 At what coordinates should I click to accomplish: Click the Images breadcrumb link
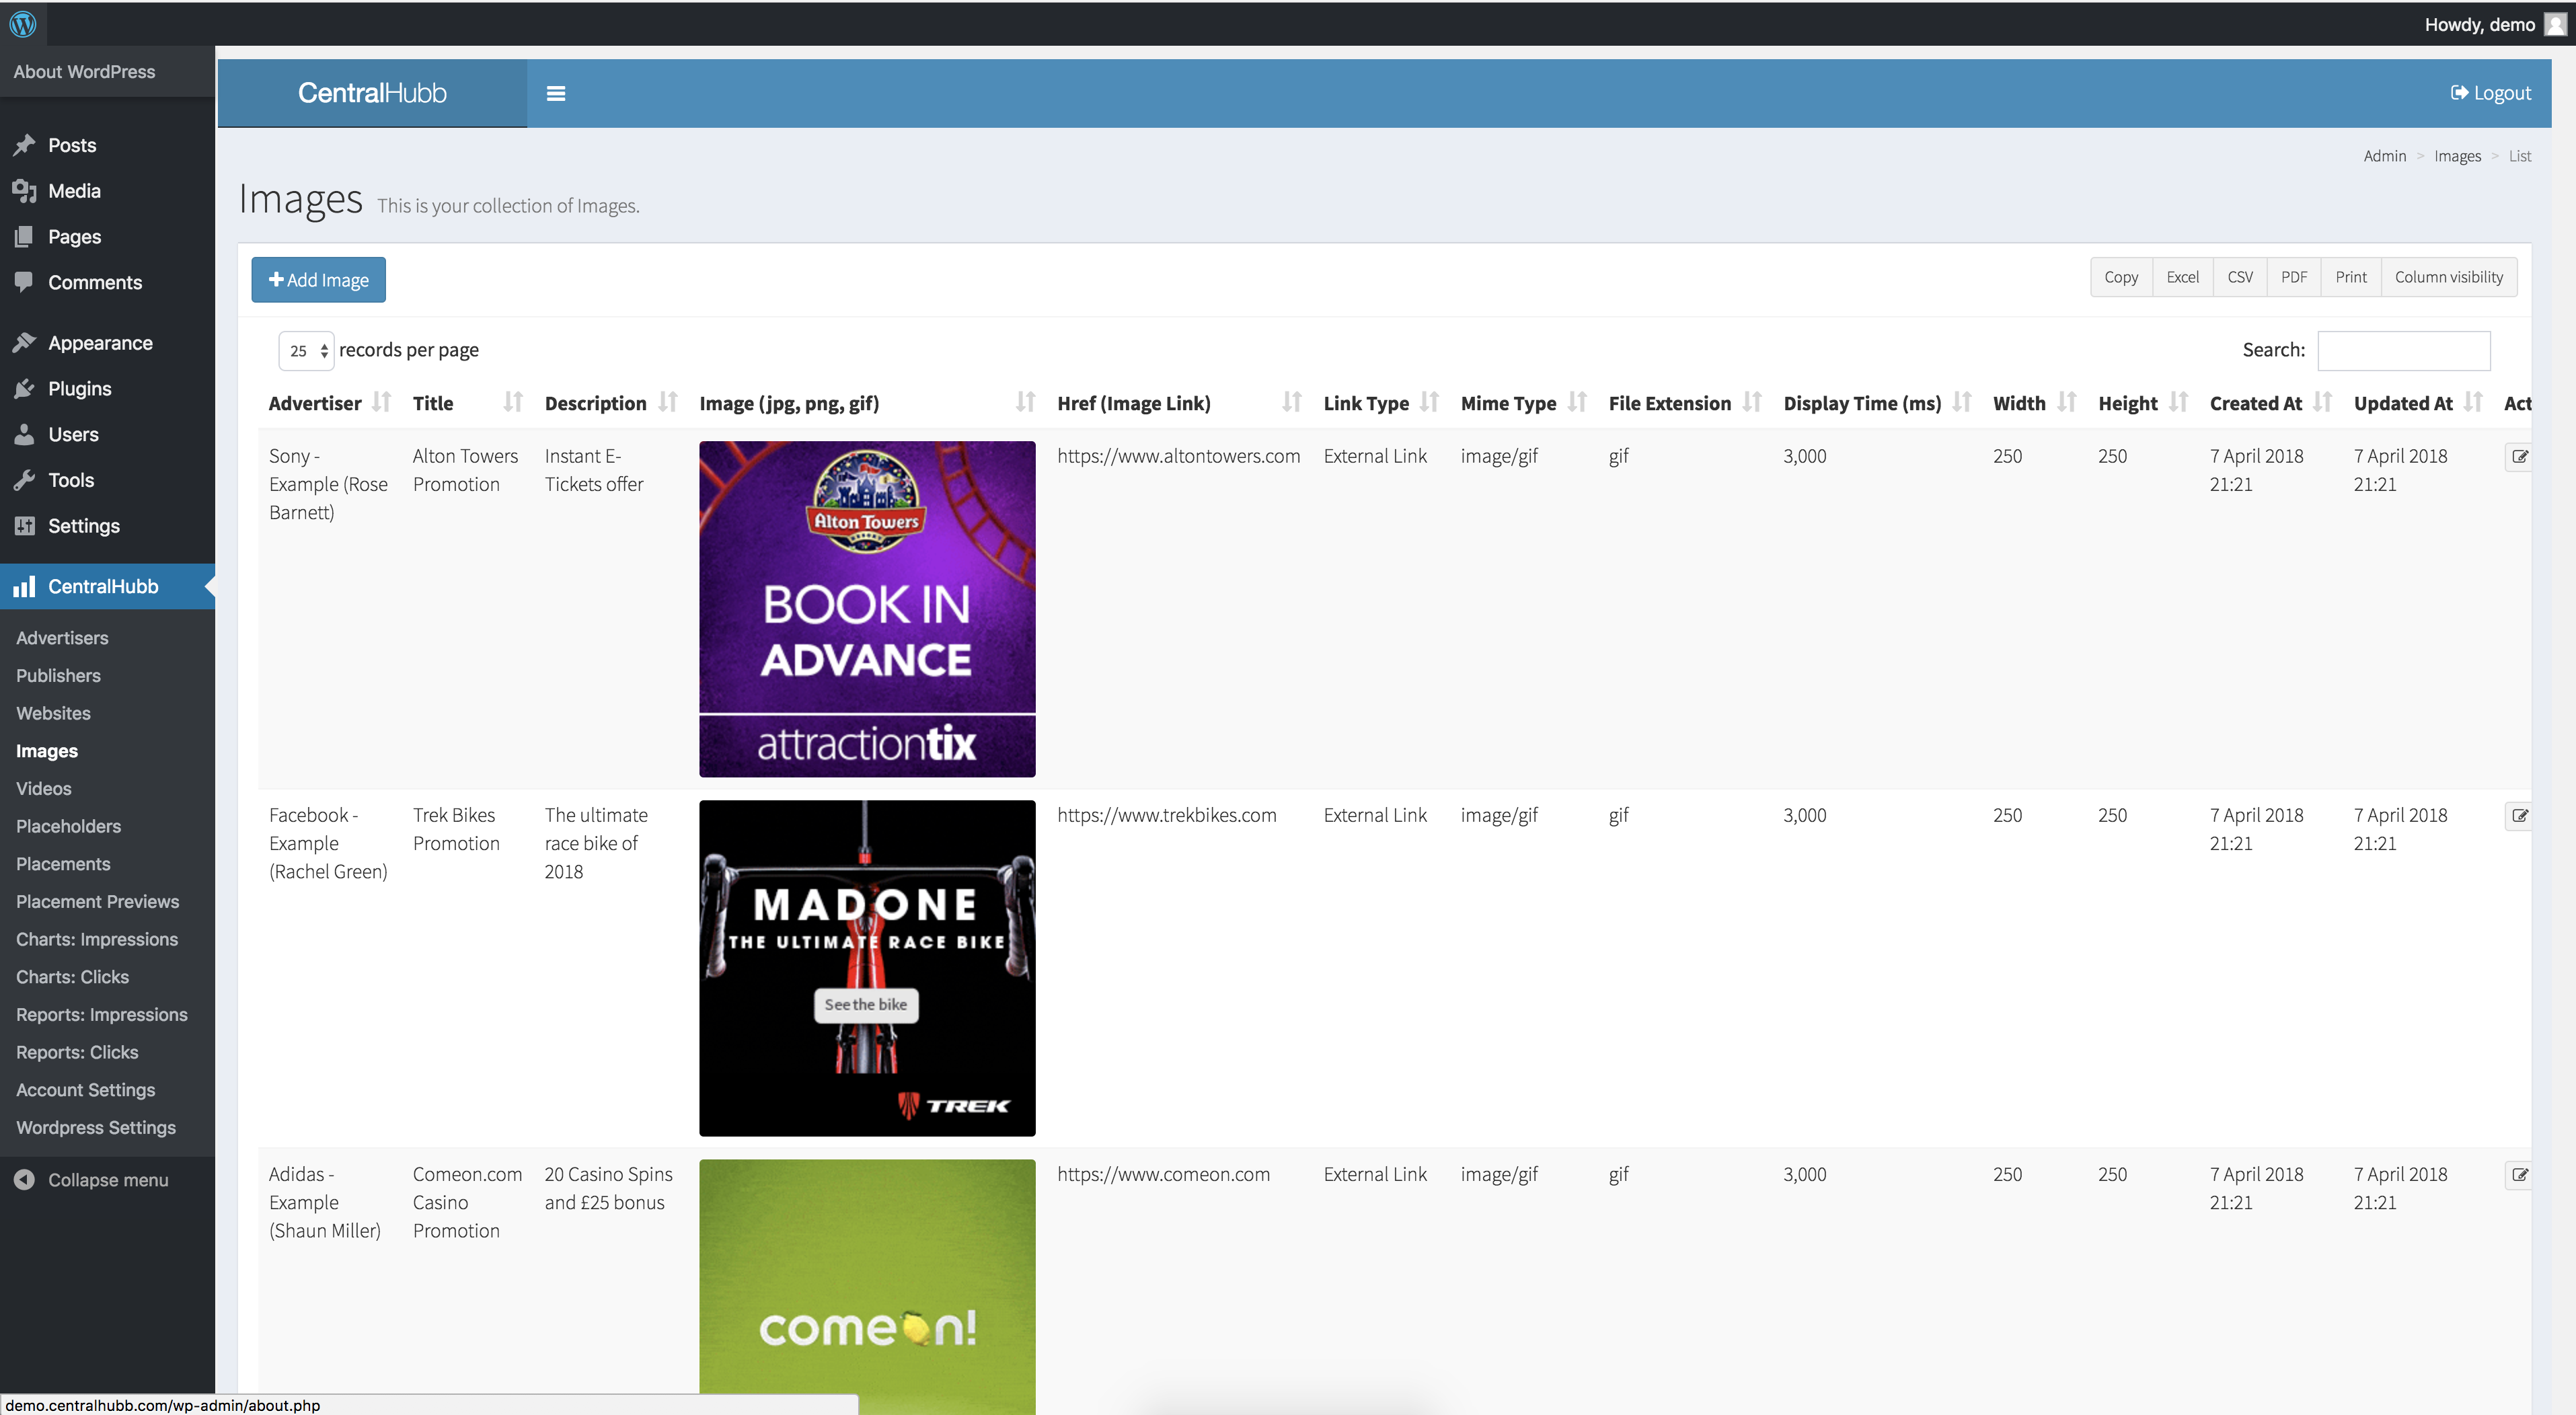click(2457, 156)
